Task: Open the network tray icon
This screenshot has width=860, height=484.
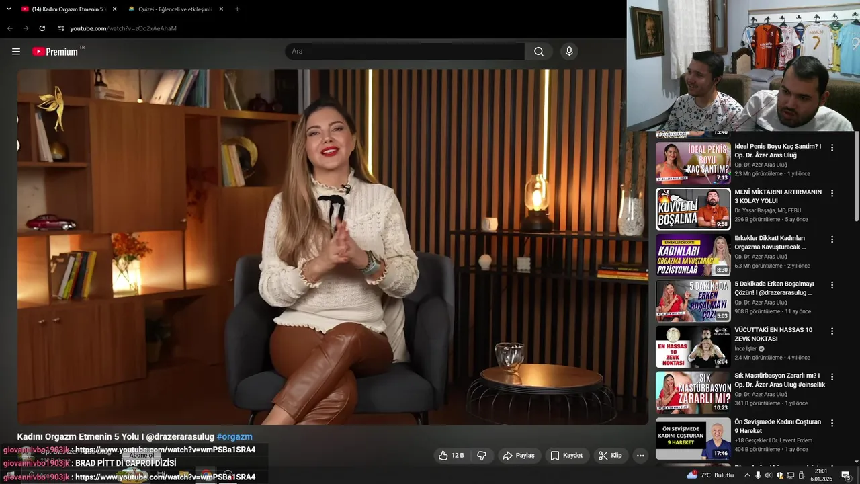Action: pos(790,475)
